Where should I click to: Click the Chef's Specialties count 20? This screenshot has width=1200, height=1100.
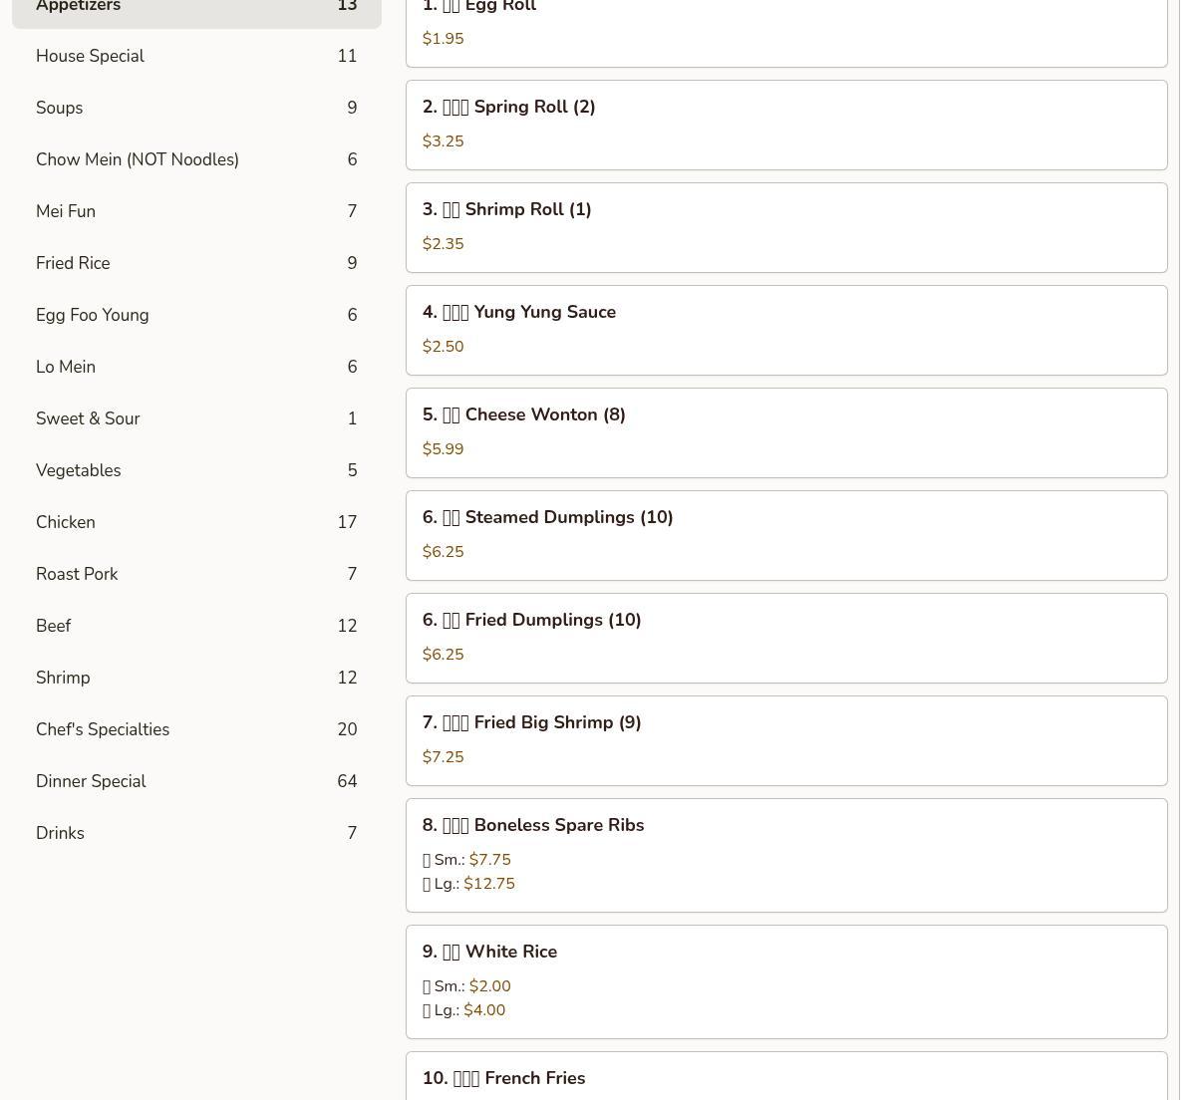coord(347,729)
